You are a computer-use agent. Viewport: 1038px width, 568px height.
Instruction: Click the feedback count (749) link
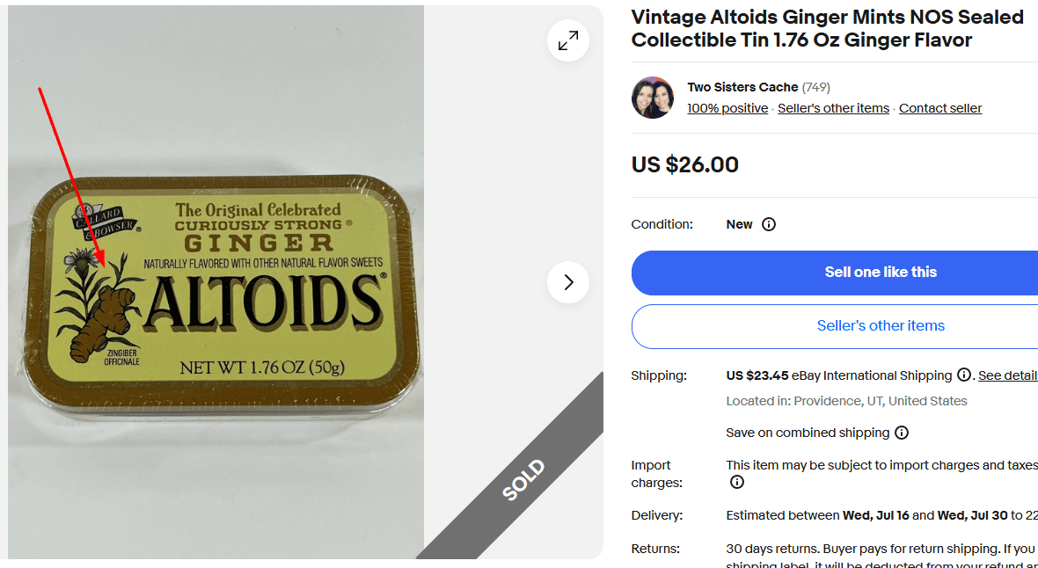[x=817, y=87]
